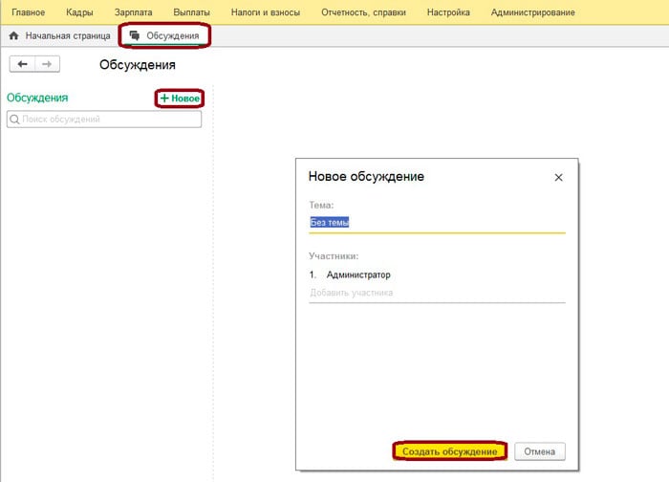The image size is (669, 482).
Task: Click the back arrow navigation button
Action: (x=22, y=64)
